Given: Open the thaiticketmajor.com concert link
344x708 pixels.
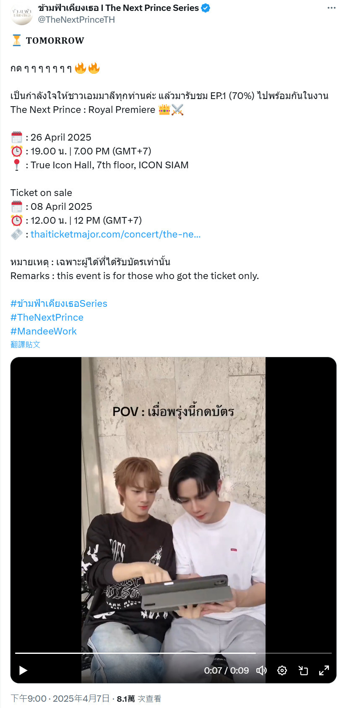Looking at the screenshot, I should click(x=115, y=234).
